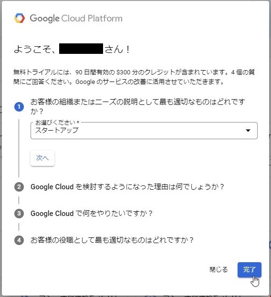This screenshot has width=271, height=297.
Task: Click the ようこそ greeting heading
Action: click(x=72, y=49)
